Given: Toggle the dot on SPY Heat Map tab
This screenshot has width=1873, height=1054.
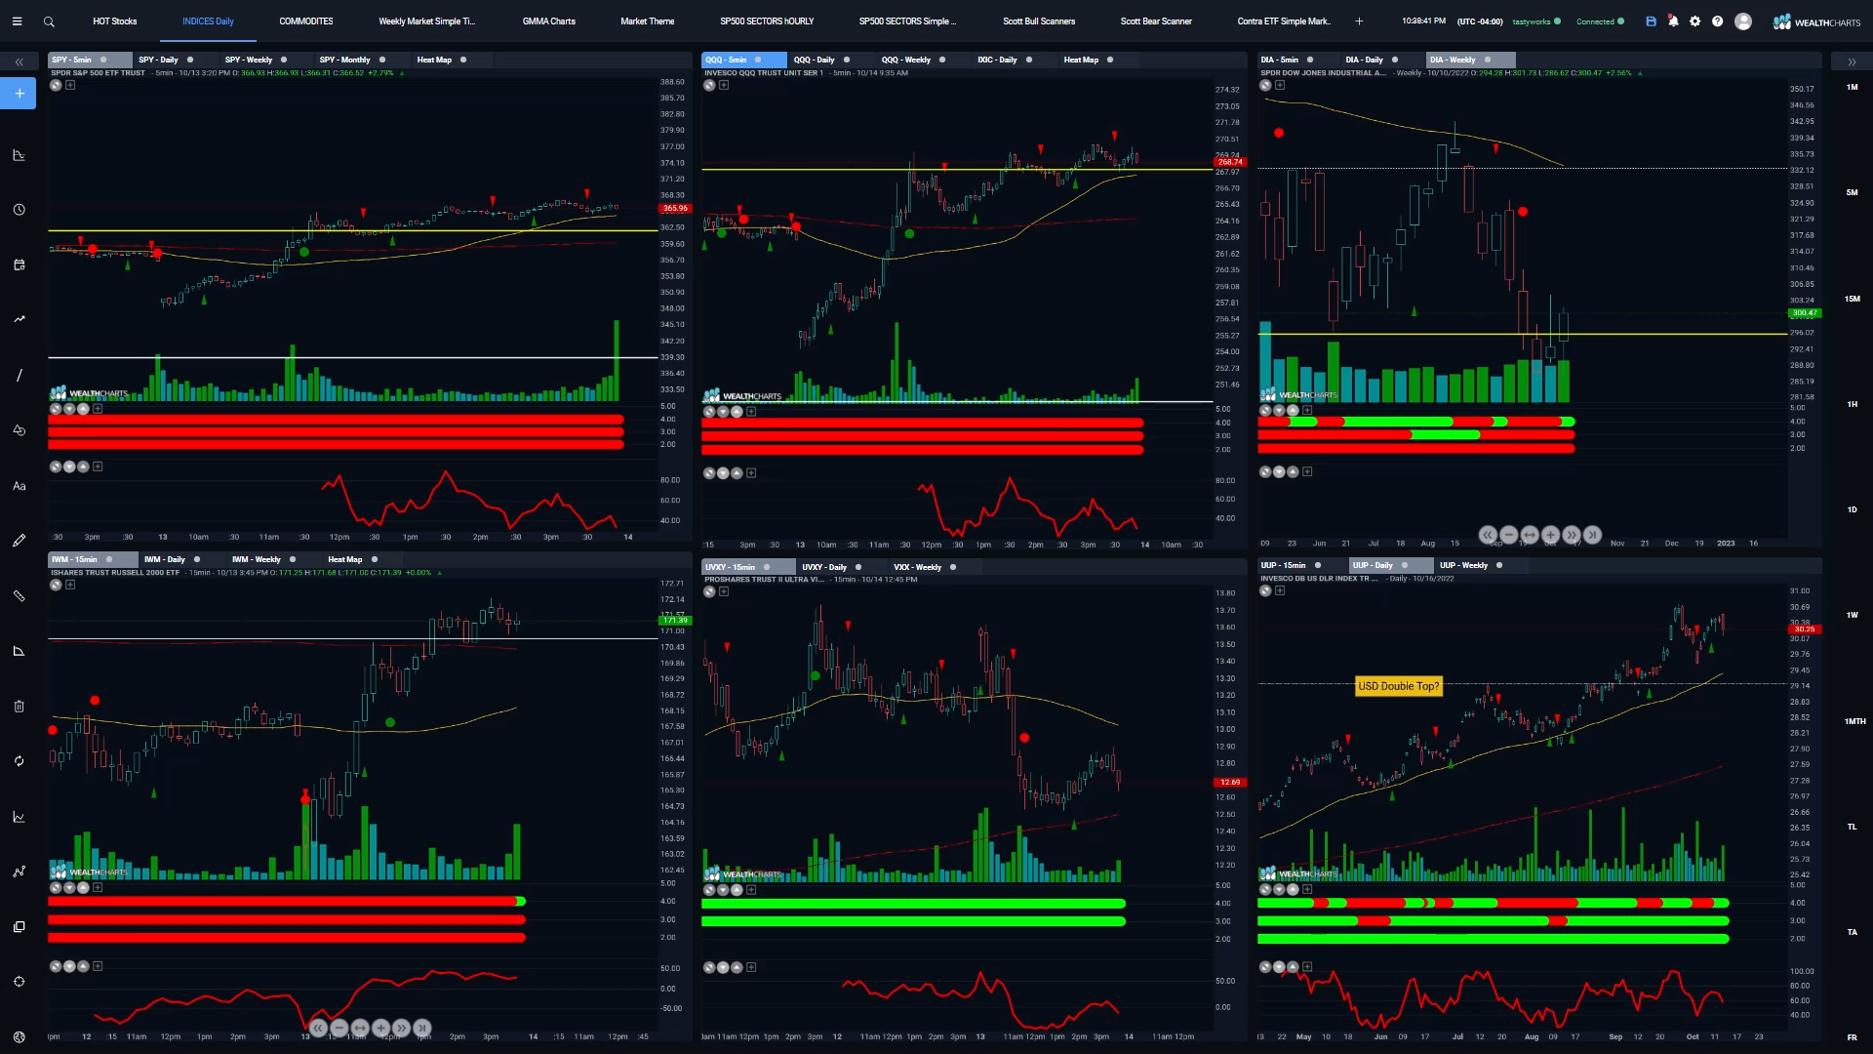Looking at the screenshot, I should [x=463, y=60].
